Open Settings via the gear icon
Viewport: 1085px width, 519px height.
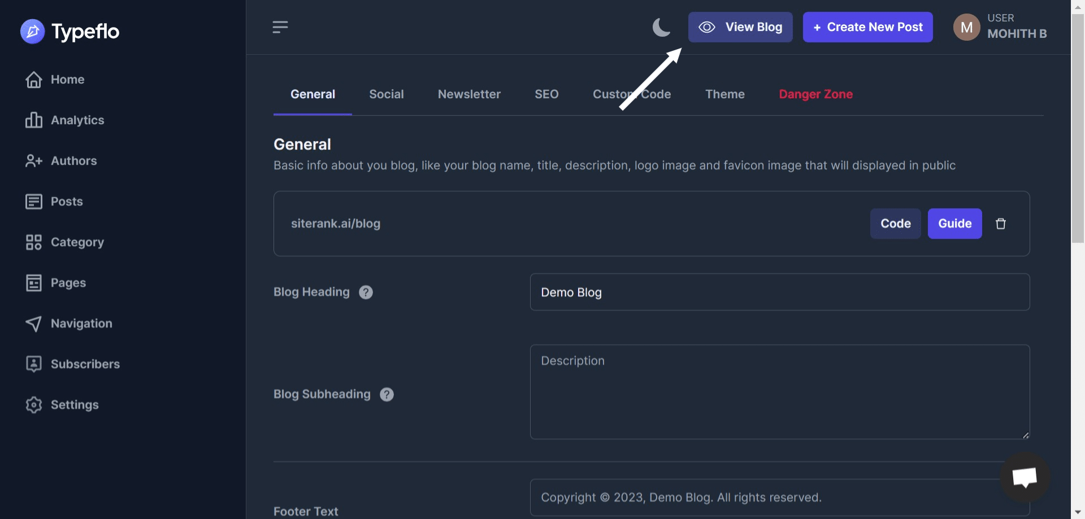tap(75, 404)
